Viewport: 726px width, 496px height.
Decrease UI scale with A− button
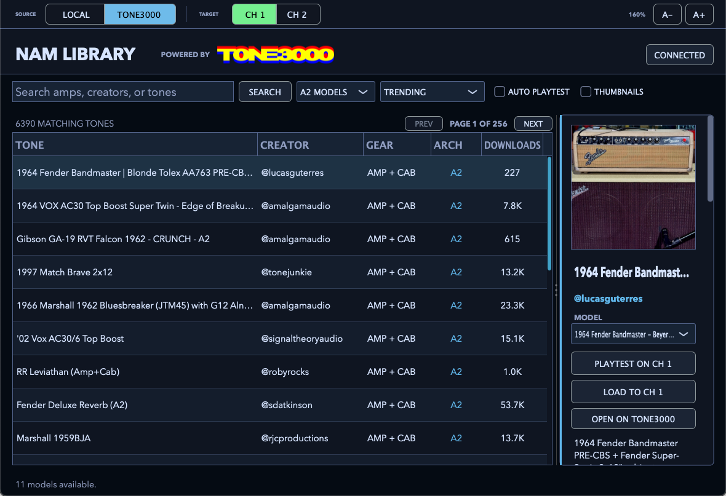pos(667,14)
